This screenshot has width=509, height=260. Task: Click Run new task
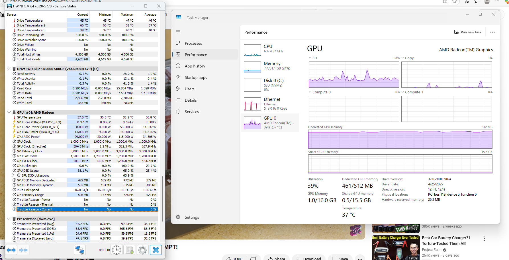tap(468, 32)
